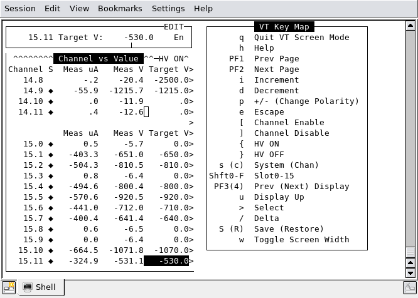The width and height of the screenshot is (418, 298).
Task: Click the 15.11 Target V edit value
Action: 139,38
